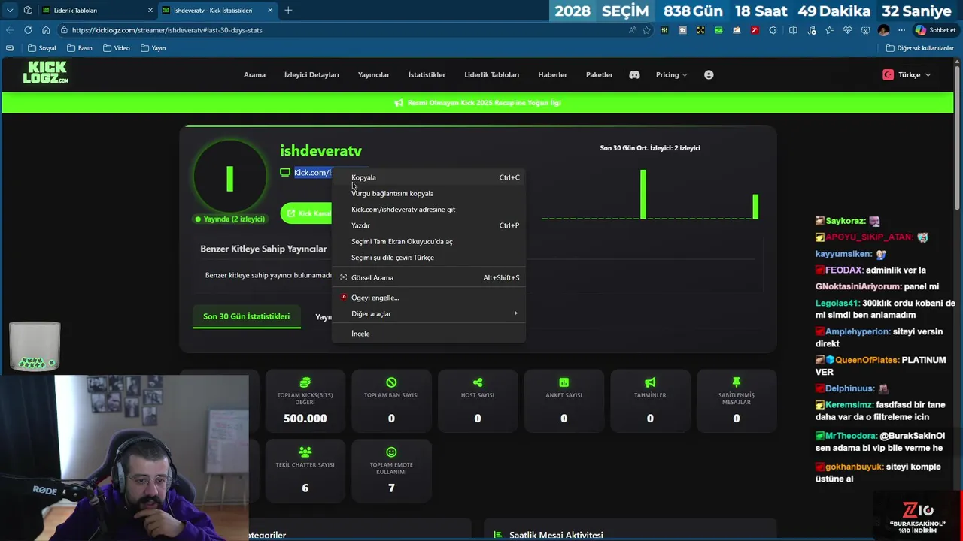The width and height of the screenshot is (963, 541).
Task: Select Yazdır in context menu
Action: coord(429,225)
